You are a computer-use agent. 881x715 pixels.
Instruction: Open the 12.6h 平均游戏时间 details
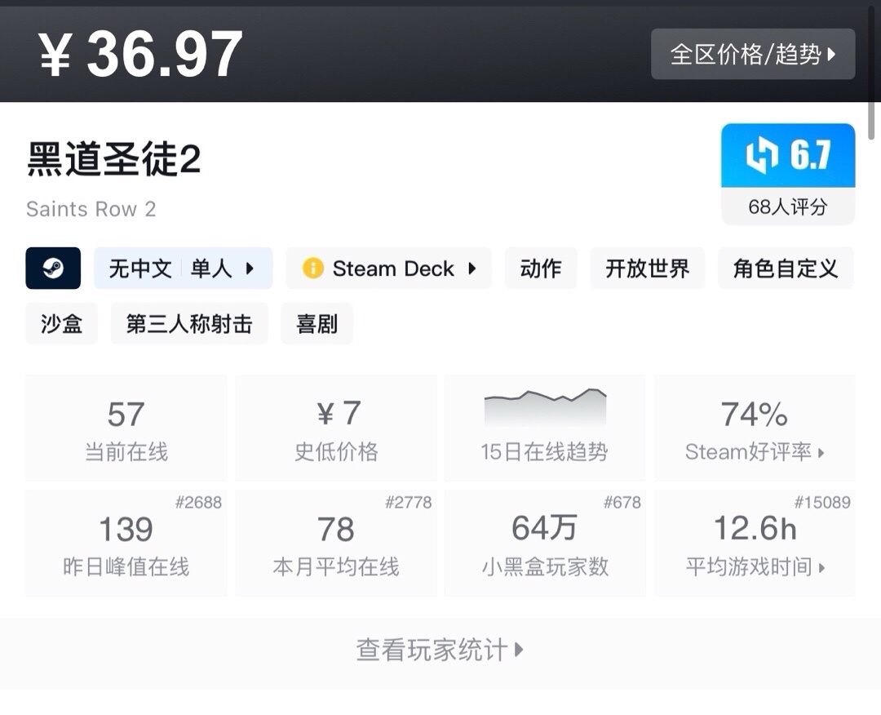(x=755, y=543)
